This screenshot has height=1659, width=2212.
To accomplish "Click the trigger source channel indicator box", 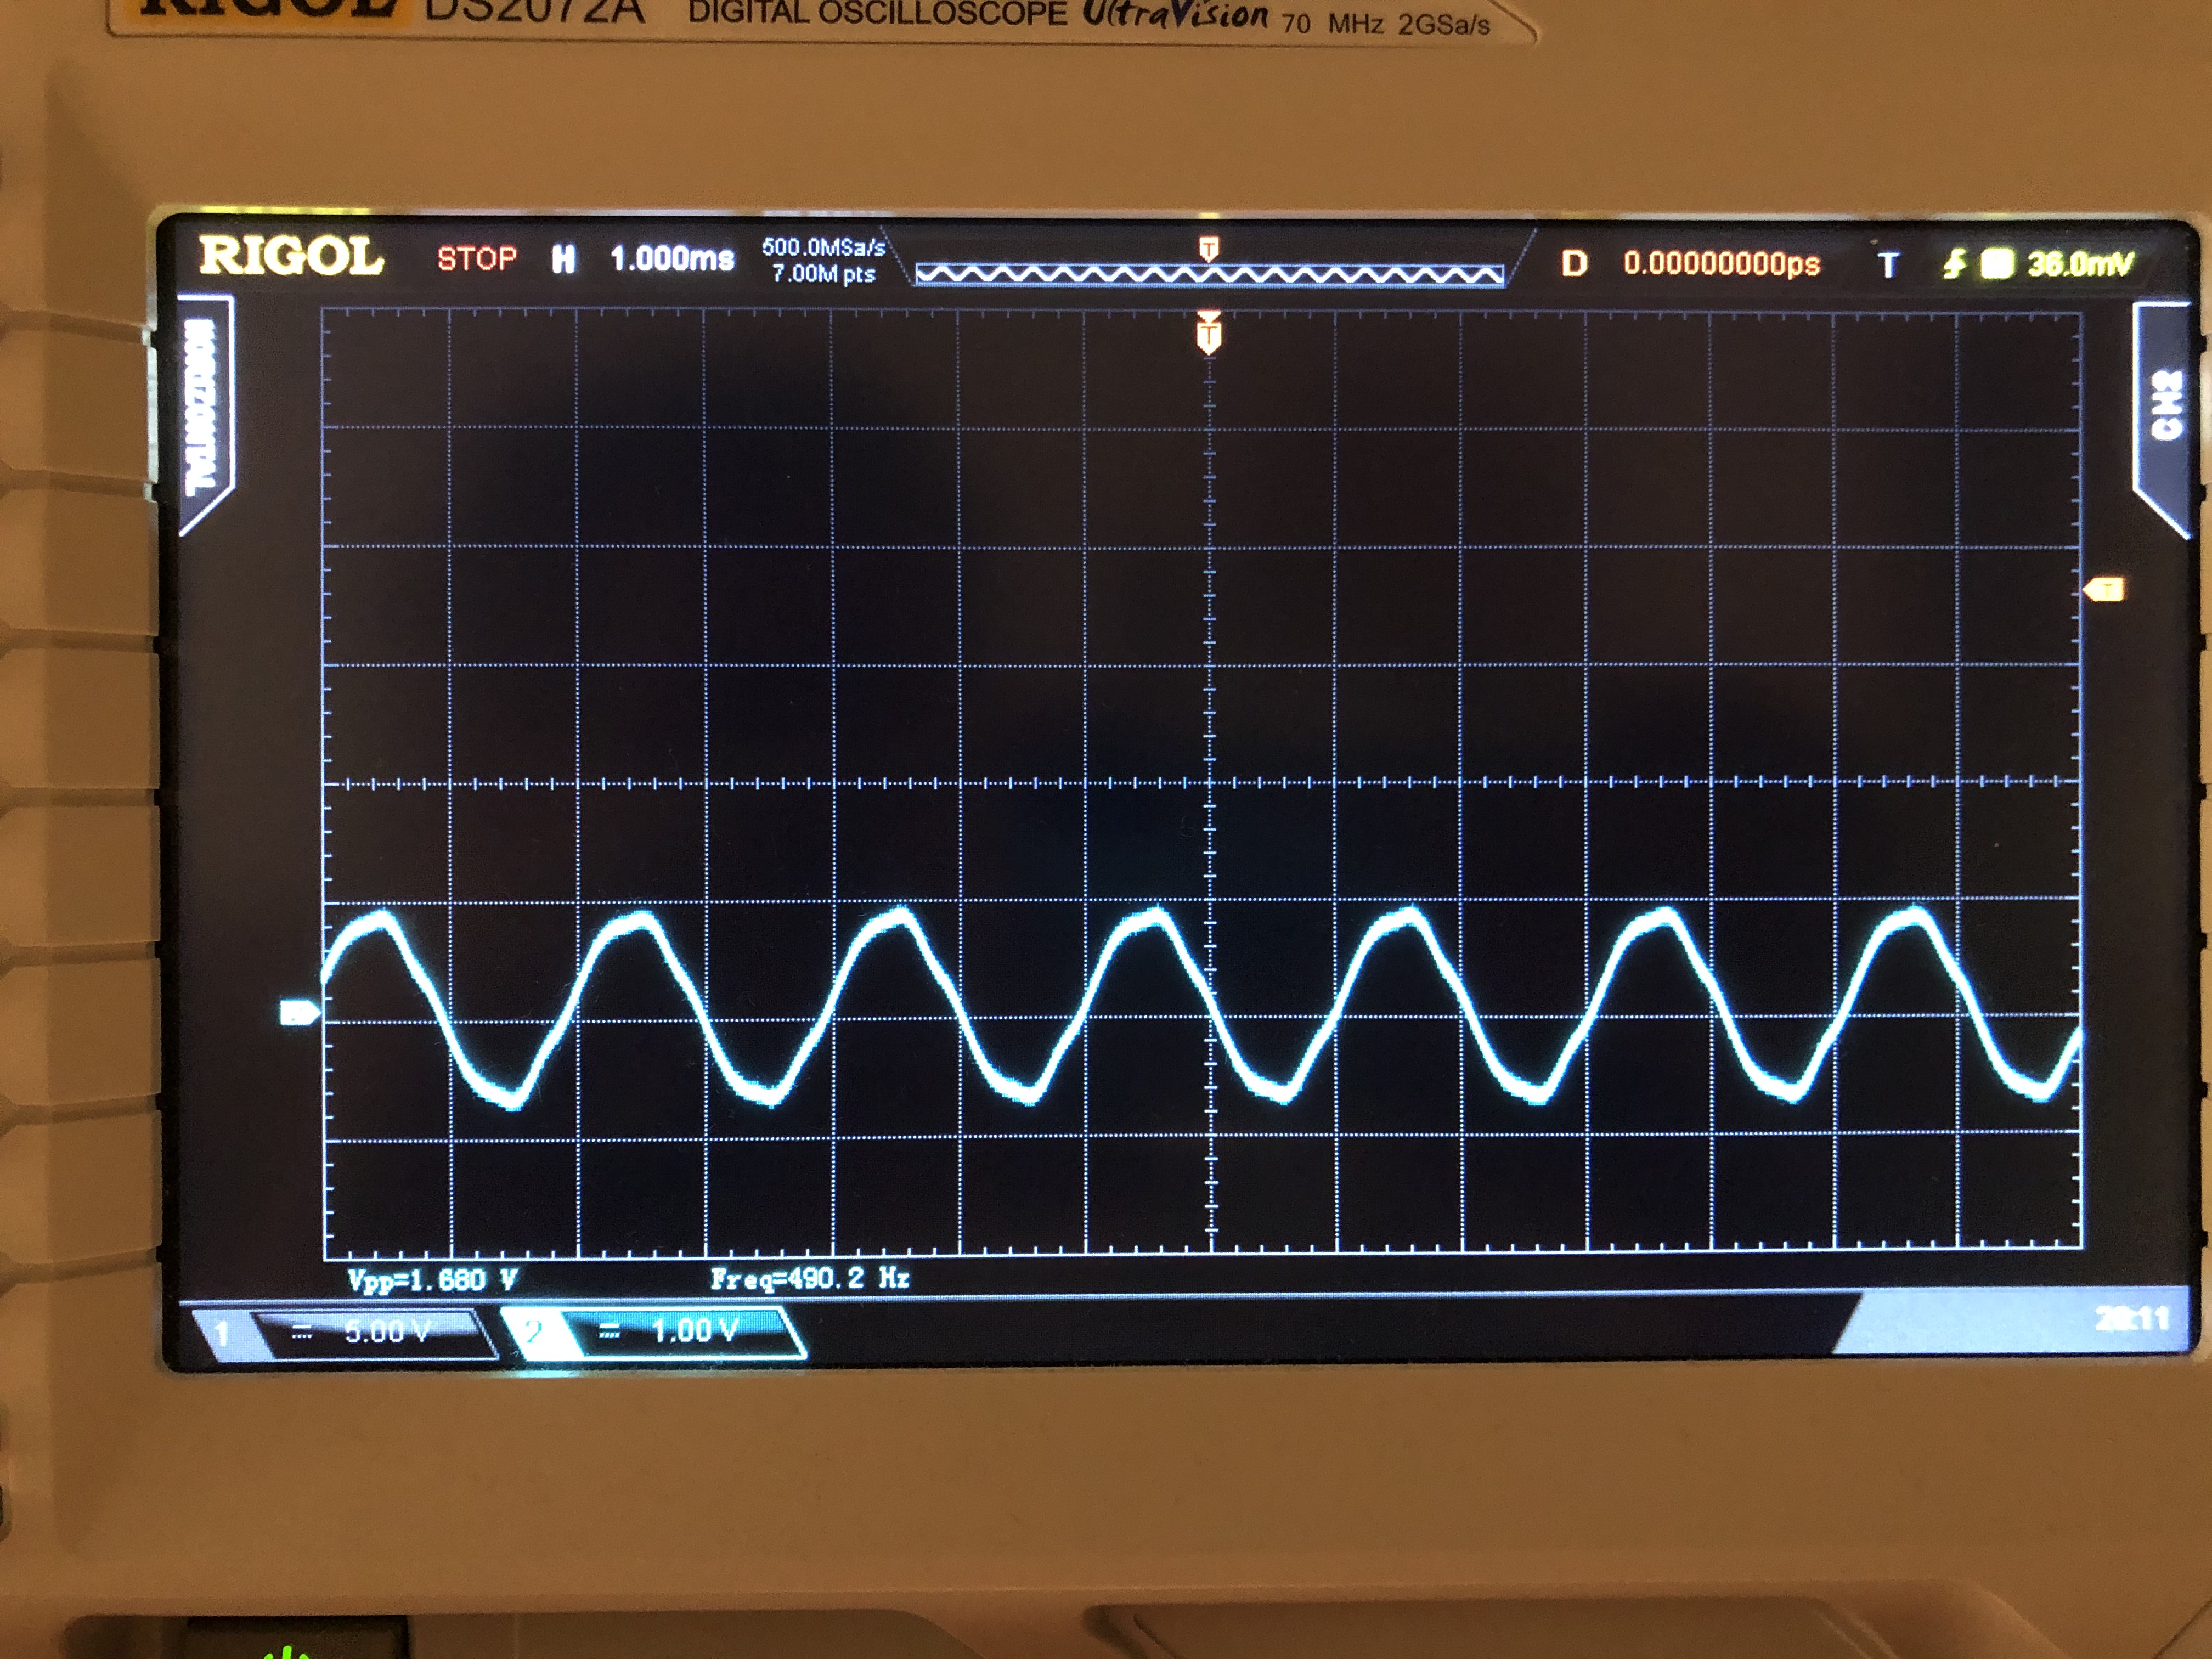I will click(x=1998, y=264).
